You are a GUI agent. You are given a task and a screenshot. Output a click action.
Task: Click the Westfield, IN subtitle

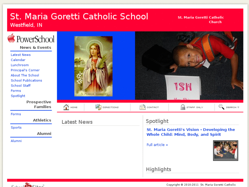pos(26,25)
